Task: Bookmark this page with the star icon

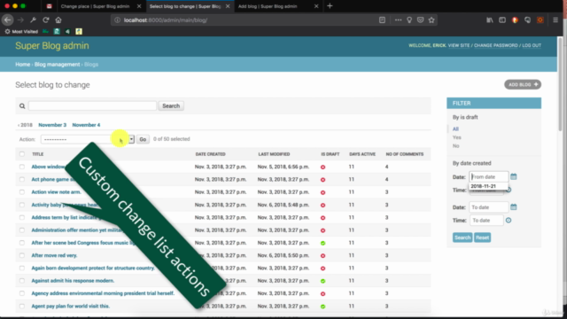Action: [431, 20]
